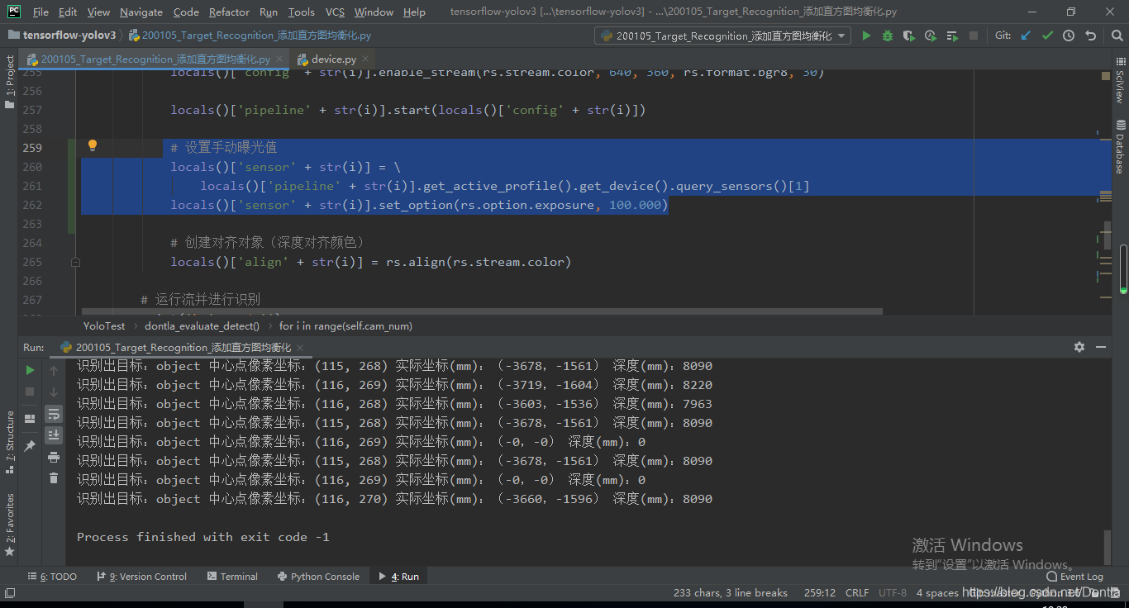Click the concurrency diagram run icon
Viewport: 1129px width, 608px height.
click(952, 36)
